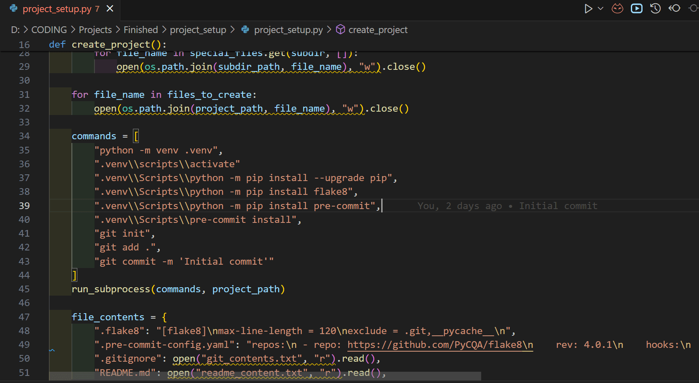The width and height of the screenshot is (699, 383).
Task: Click the breadcrumb chevron after Finished
Action: click(163, 29)
